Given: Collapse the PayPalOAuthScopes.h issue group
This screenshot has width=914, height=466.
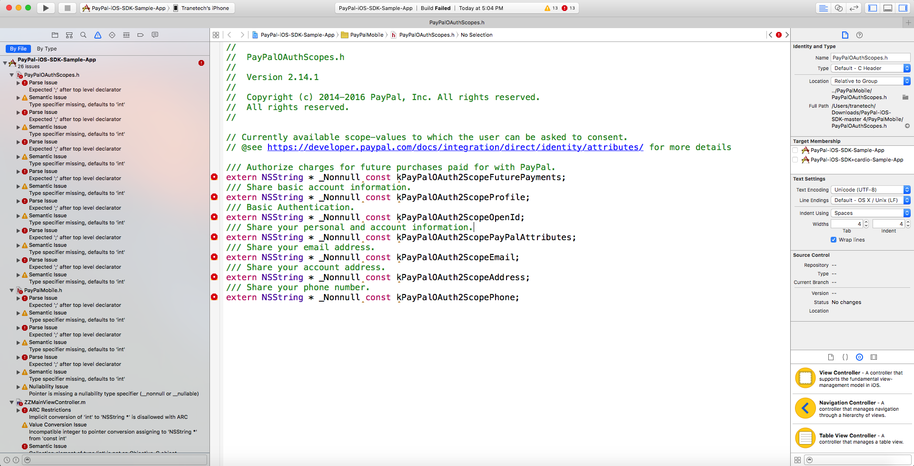Looking at the screenshot, I should click(12, 75).
